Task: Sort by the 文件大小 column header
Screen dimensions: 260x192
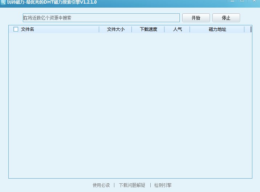Action: pyautogui.click(x=115, y=29)
